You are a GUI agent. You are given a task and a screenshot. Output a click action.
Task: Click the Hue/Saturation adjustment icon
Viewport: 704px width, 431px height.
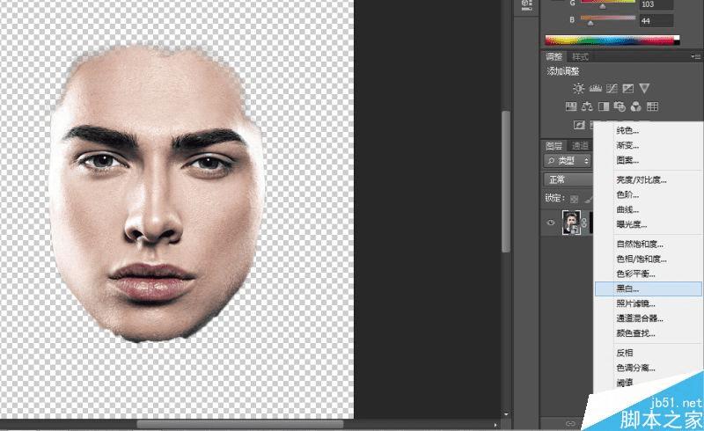pos(569,107)
